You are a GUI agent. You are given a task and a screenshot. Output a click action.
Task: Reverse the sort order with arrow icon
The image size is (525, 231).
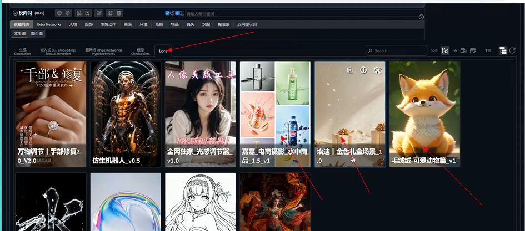488,50
